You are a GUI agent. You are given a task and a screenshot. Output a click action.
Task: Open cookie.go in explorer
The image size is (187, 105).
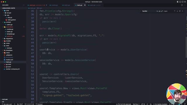point(13,29)
